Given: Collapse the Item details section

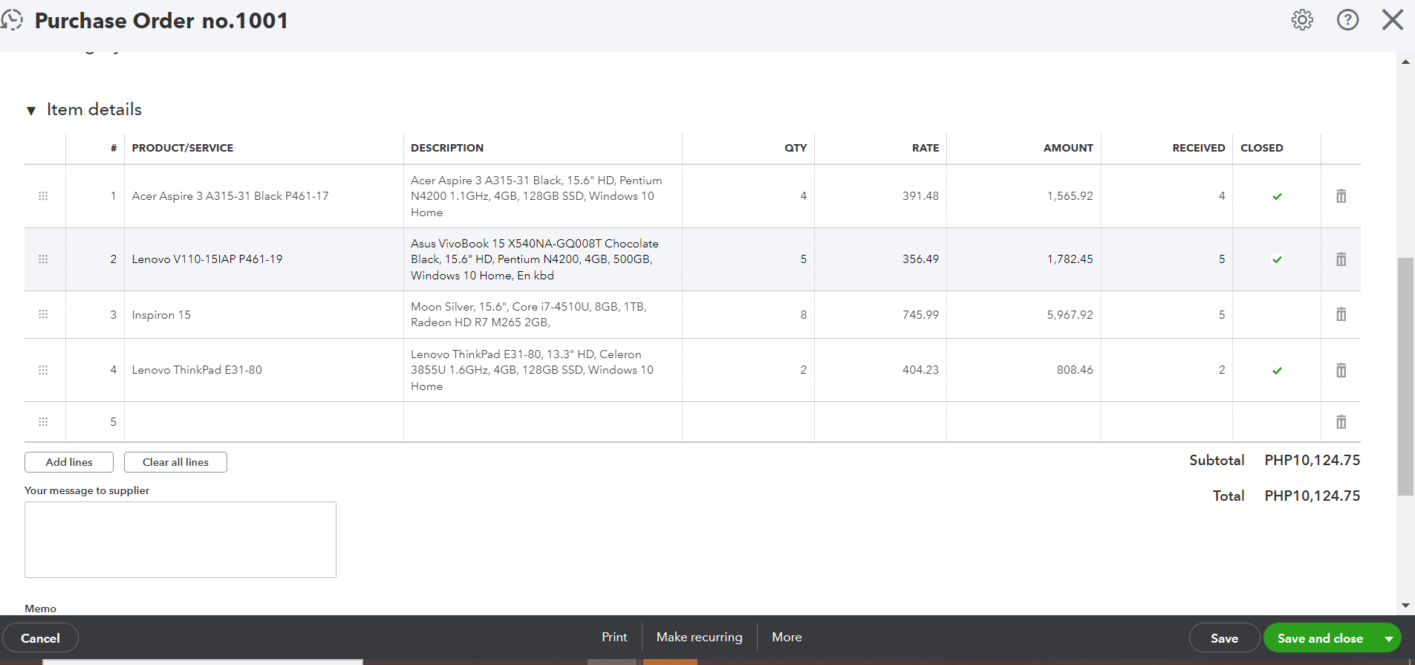Looking at the screenshot, I should coord(31,111).
